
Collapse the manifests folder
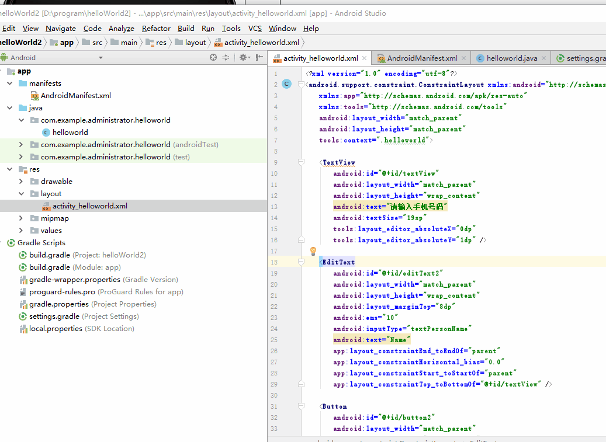(x=10, y=83)
